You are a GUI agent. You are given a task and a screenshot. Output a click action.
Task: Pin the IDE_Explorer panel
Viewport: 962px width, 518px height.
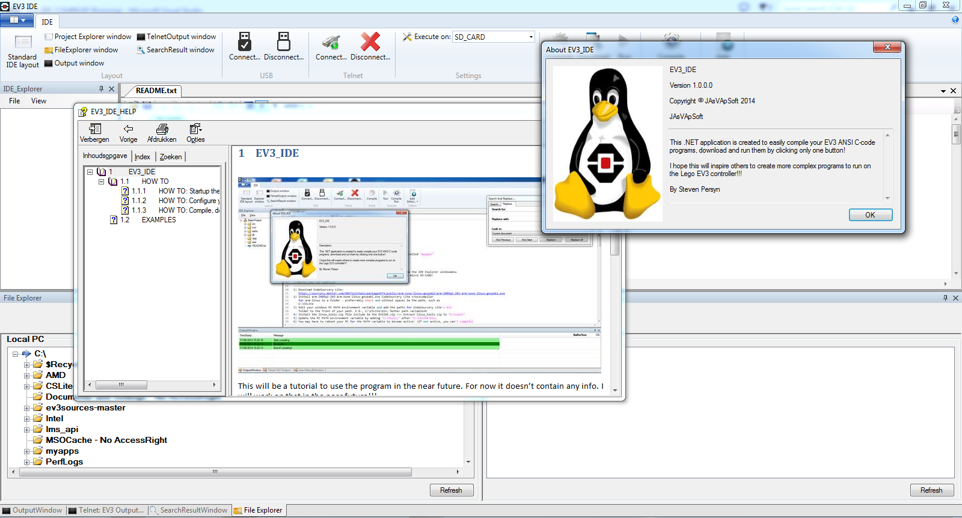pyautogui.click(x=101, y=89)
